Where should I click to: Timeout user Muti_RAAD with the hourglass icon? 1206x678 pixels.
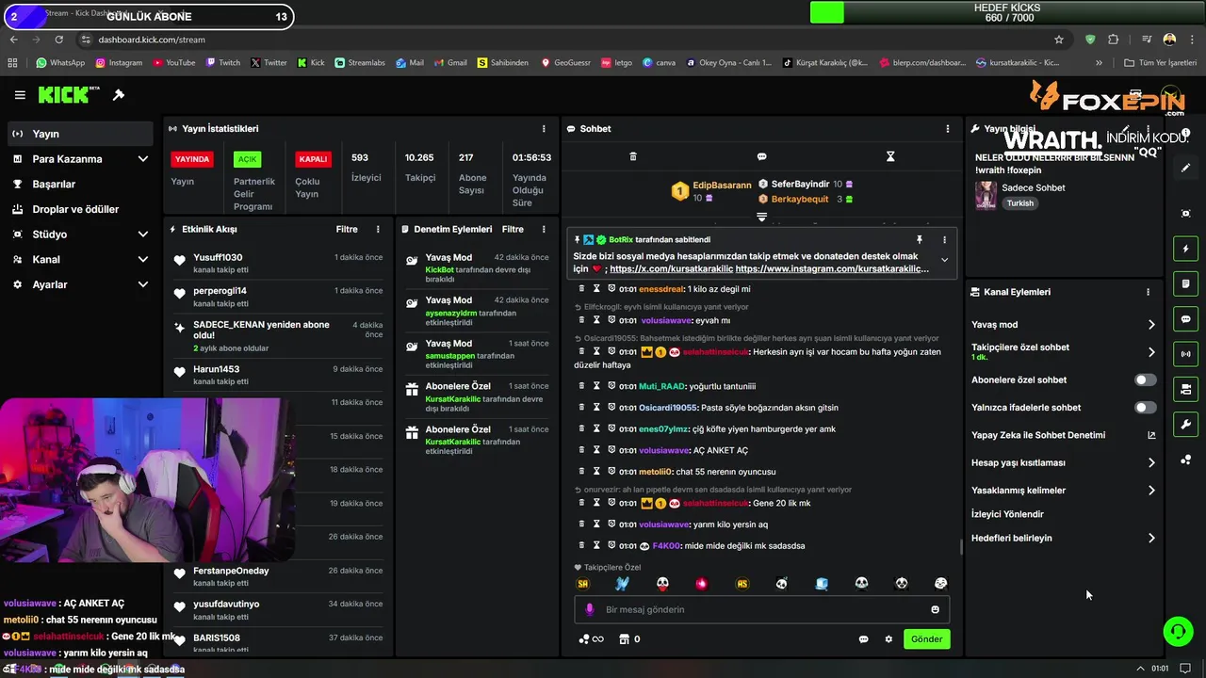click(x=596, y=386)
